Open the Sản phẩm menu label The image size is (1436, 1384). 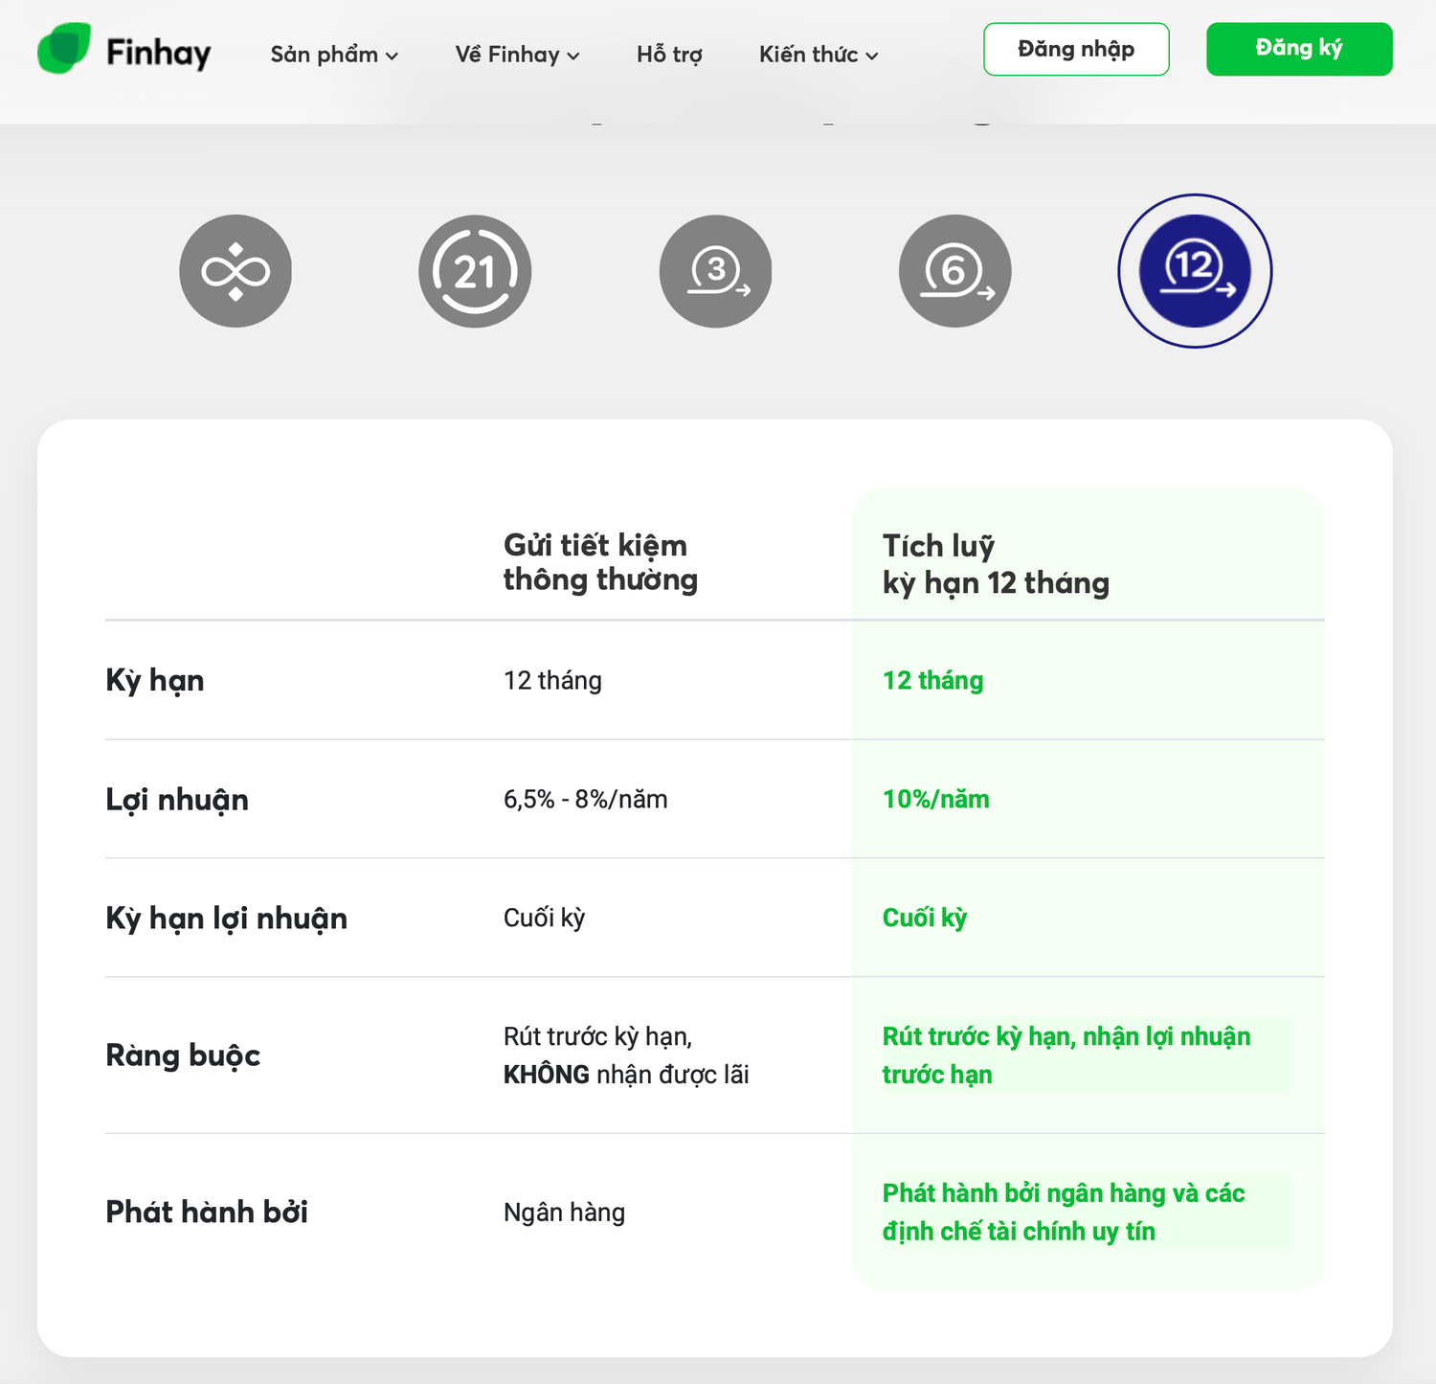pos(324,55)
